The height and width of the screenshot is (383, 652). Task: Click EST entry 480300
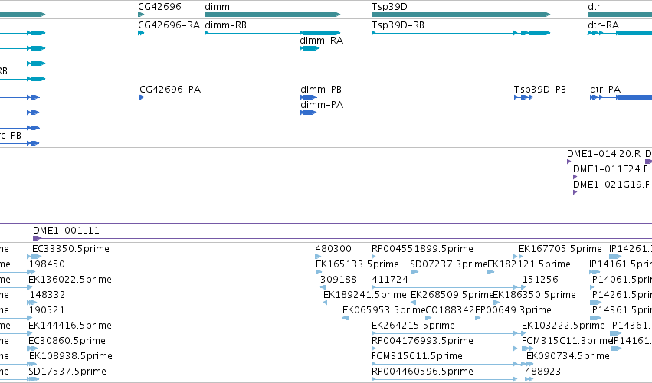click(x=333, y=249)
